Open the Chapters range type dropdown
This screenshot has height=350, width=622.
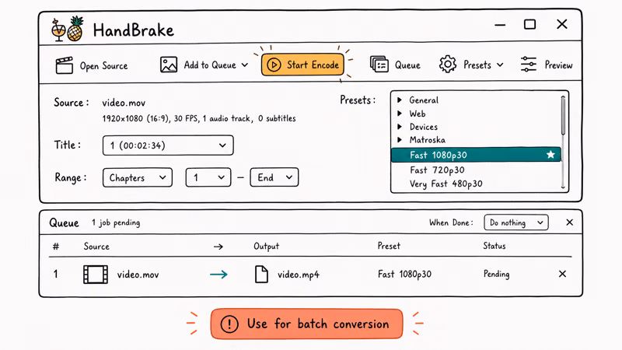tap(138, 177)
